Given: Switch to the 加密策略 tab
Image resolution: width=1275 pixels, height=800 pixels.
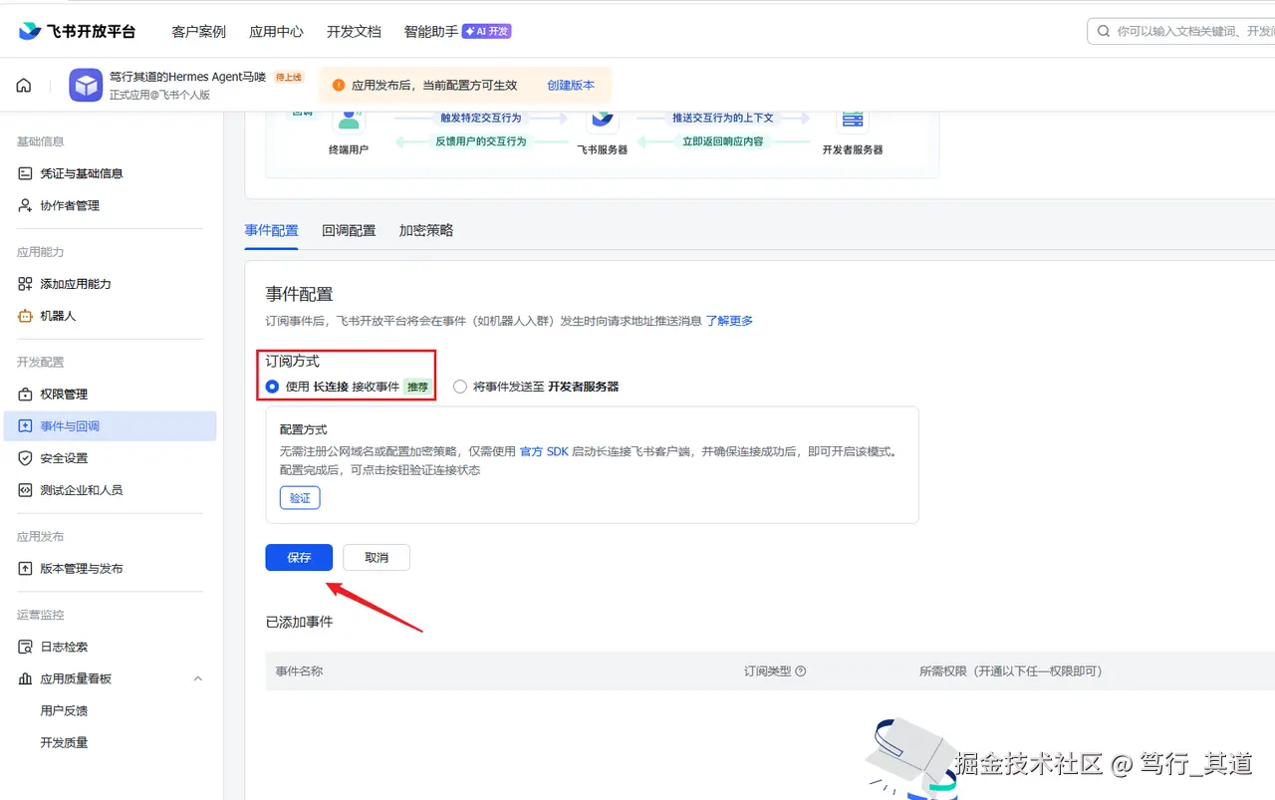Looking at the screenshot, I should 426,230.
